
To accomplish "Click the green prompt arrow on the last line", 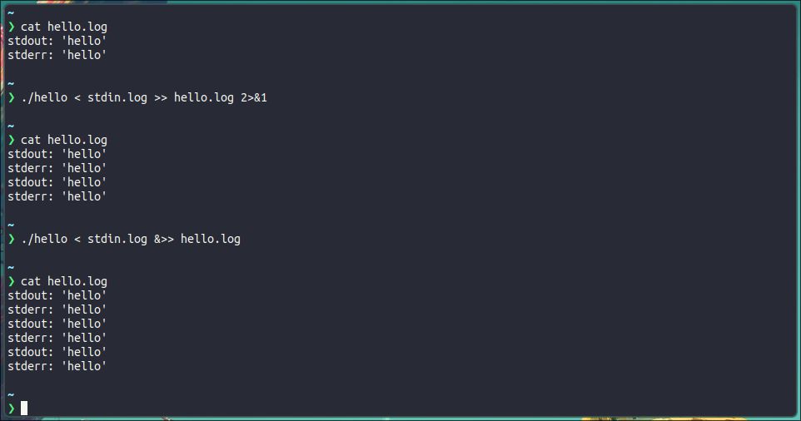I will pyautogui.click(x=12, y=408).
